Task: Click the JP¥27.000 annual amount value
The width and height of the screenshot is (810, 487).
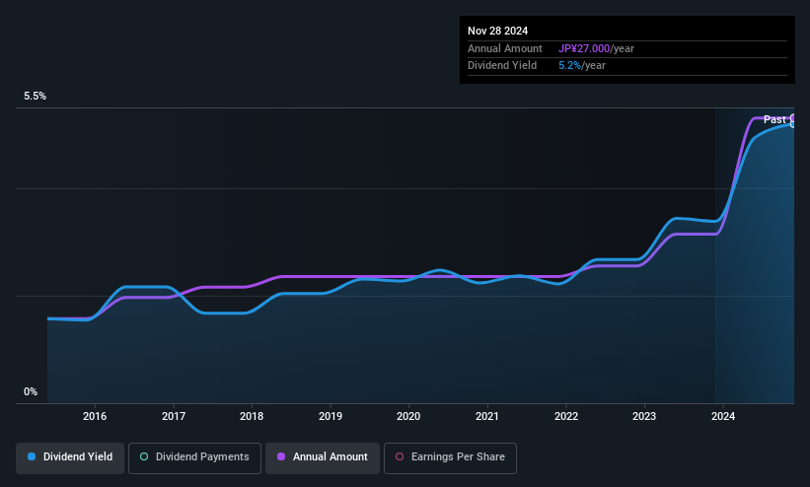Action: click(x=584, y=48)
